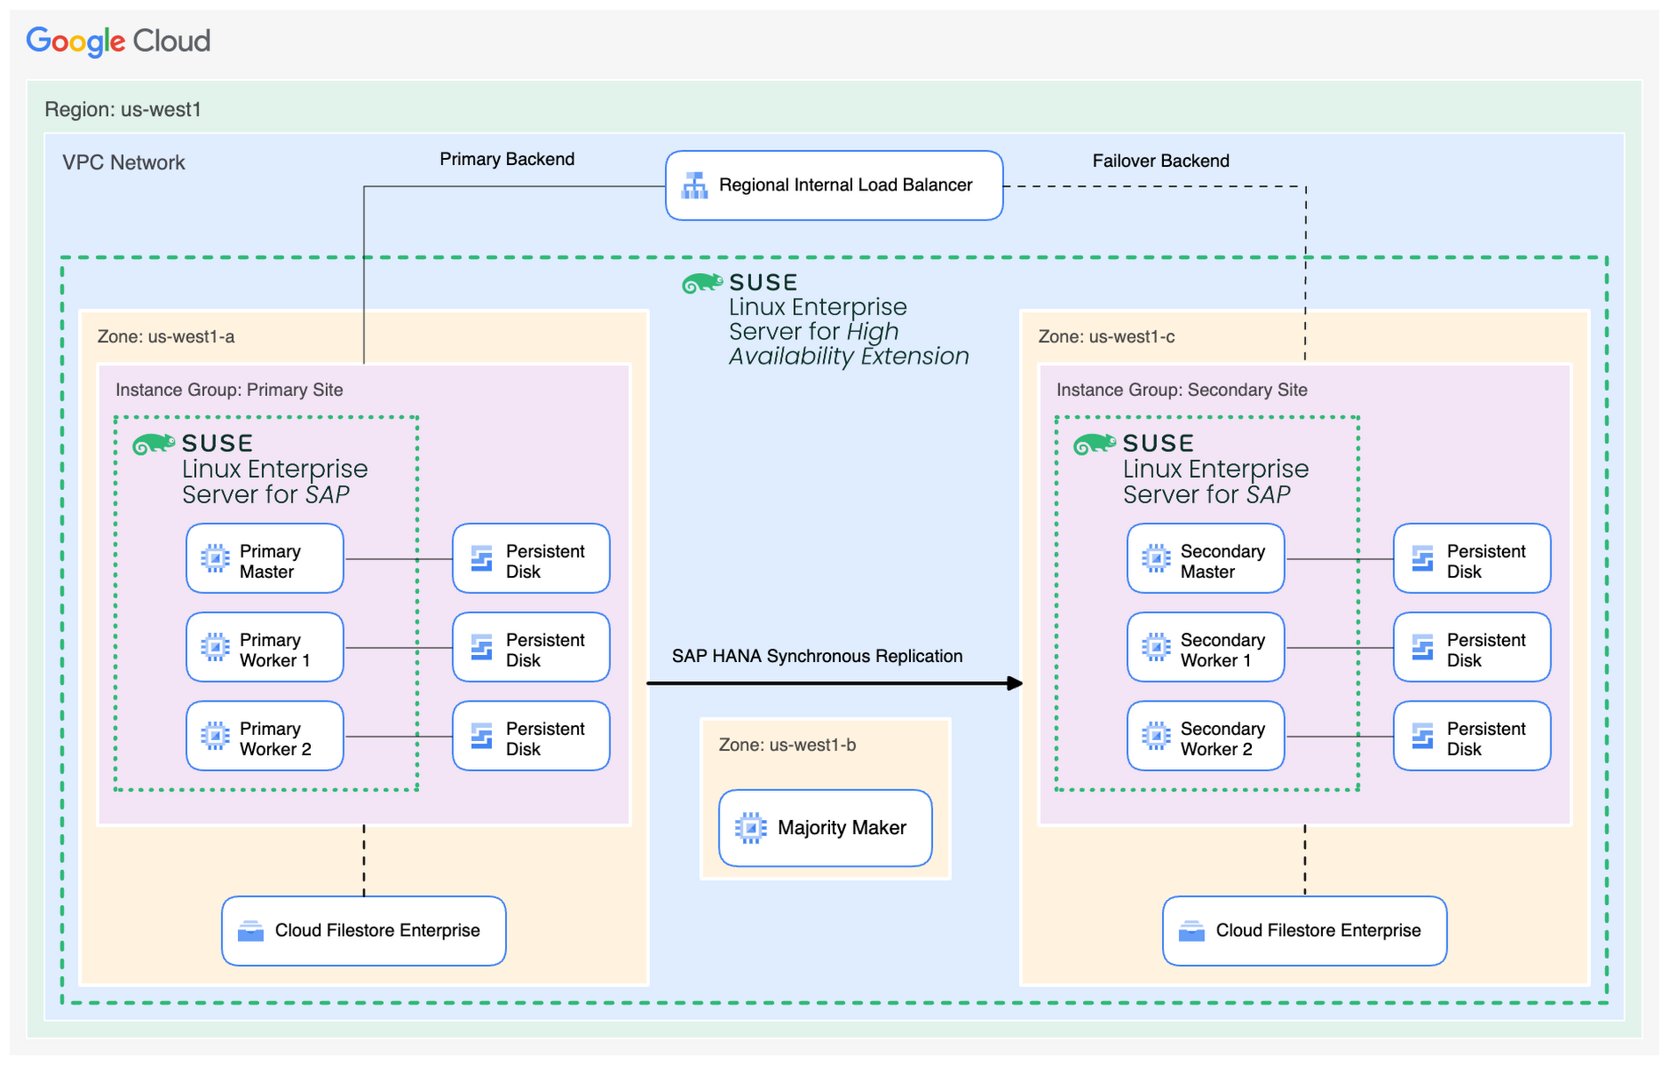
Task: Click the Primary Worker 1 compute icon
Action: click(215, 647)
